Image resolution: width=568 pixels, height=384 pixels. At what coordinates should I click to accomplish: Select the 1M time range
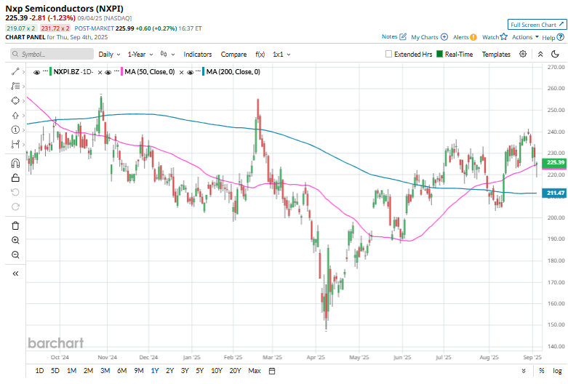click(x=72, y=371)
